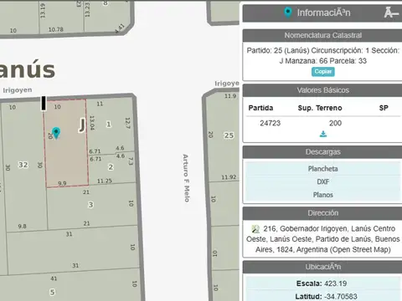Select parcel 1 on the map

[109, 124]
